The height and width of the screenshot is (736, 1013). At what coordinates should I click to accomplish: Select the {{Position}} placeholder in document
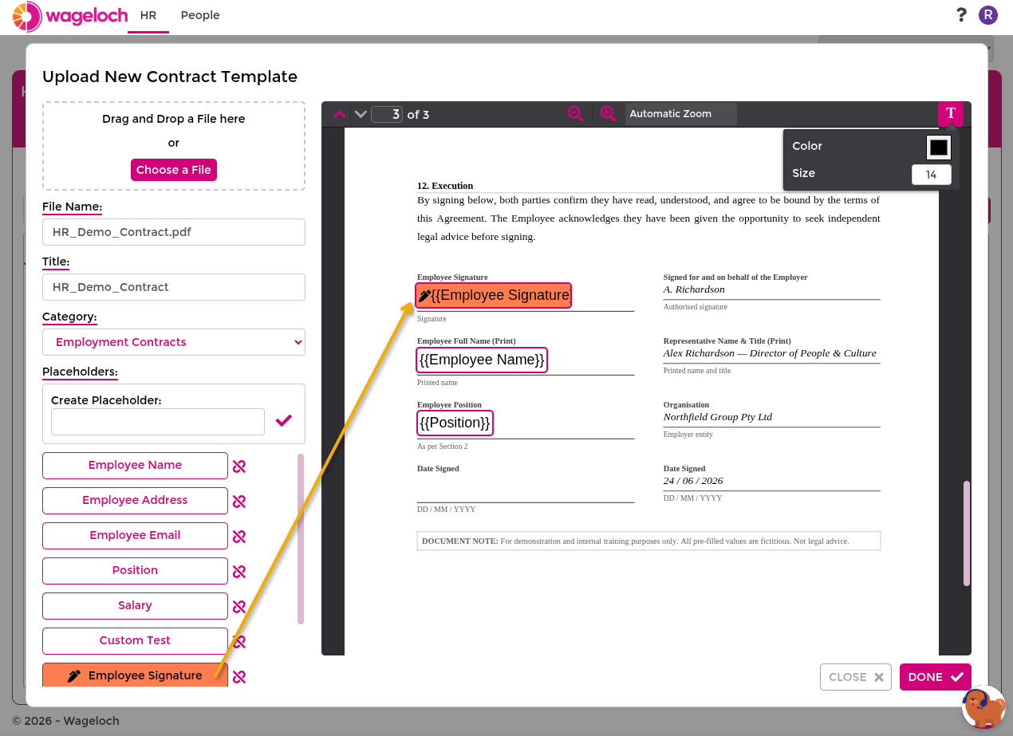pyautogui.click(x=455, y=423)
